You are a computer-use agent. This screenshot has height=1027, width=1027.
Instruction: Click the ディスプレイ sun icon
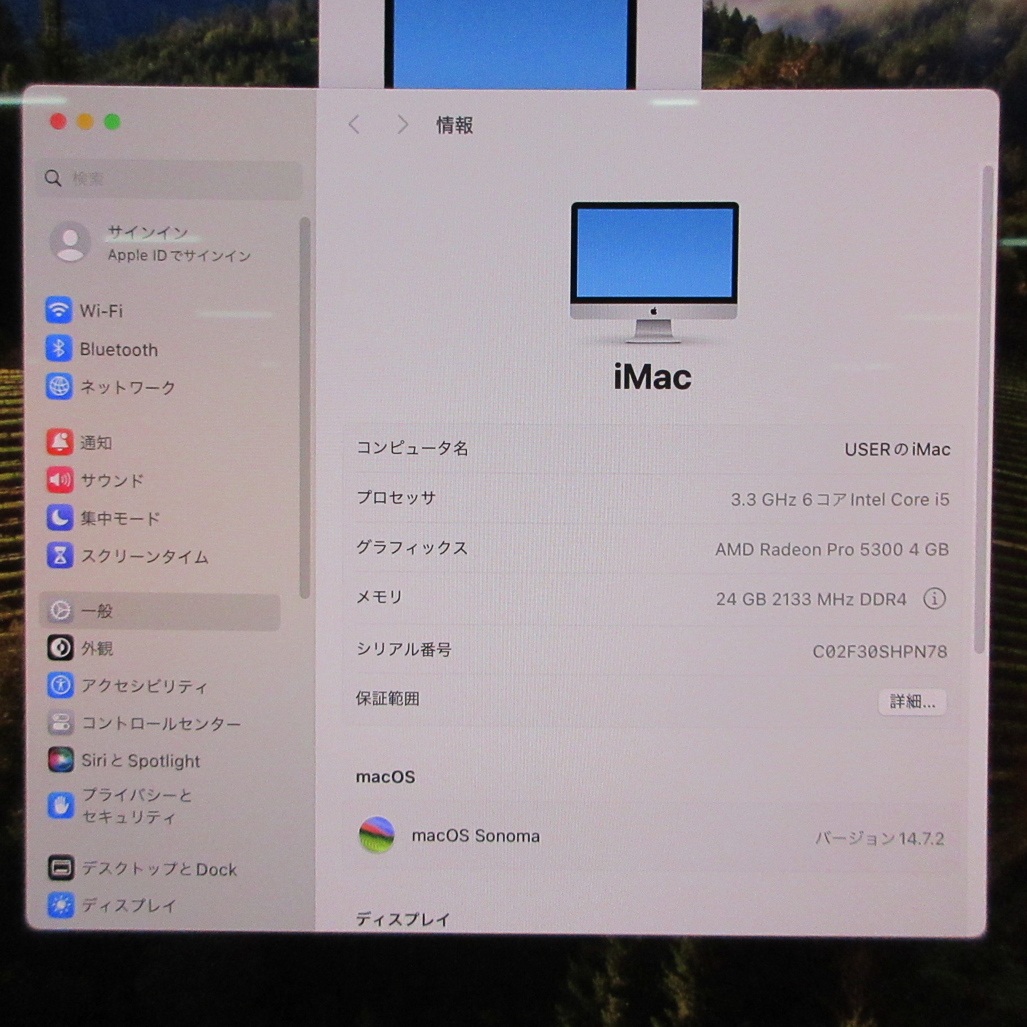click(61, 905)
